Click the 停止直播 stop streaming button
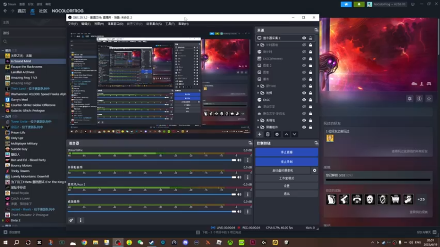The height and width of the screenshot is (247, 440). coord(287,152)
